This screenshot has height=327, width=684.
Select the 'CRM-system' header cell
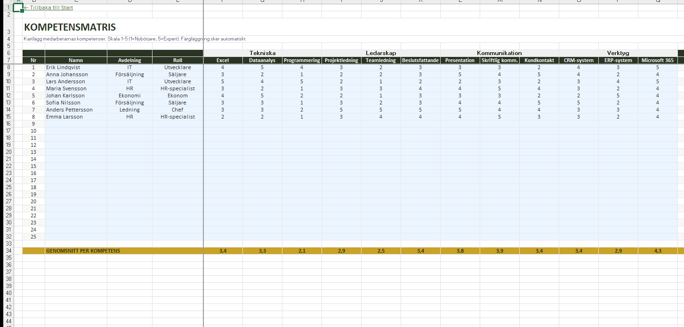(579, 60)
